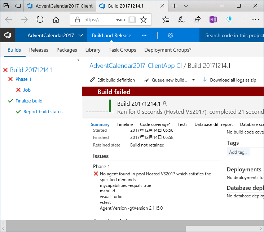Expand the AdventCalendar2017 project dropdown
264x232 pixels.
click(x=81, y=35)
